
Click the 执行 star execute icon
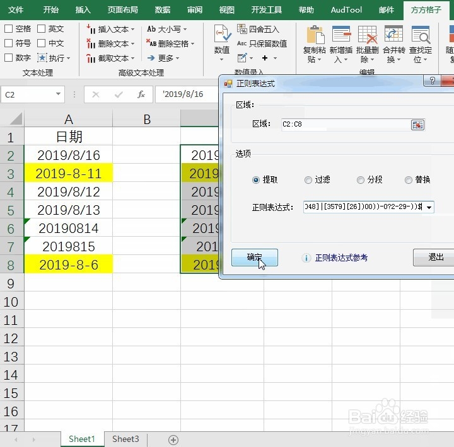point(42,58)
